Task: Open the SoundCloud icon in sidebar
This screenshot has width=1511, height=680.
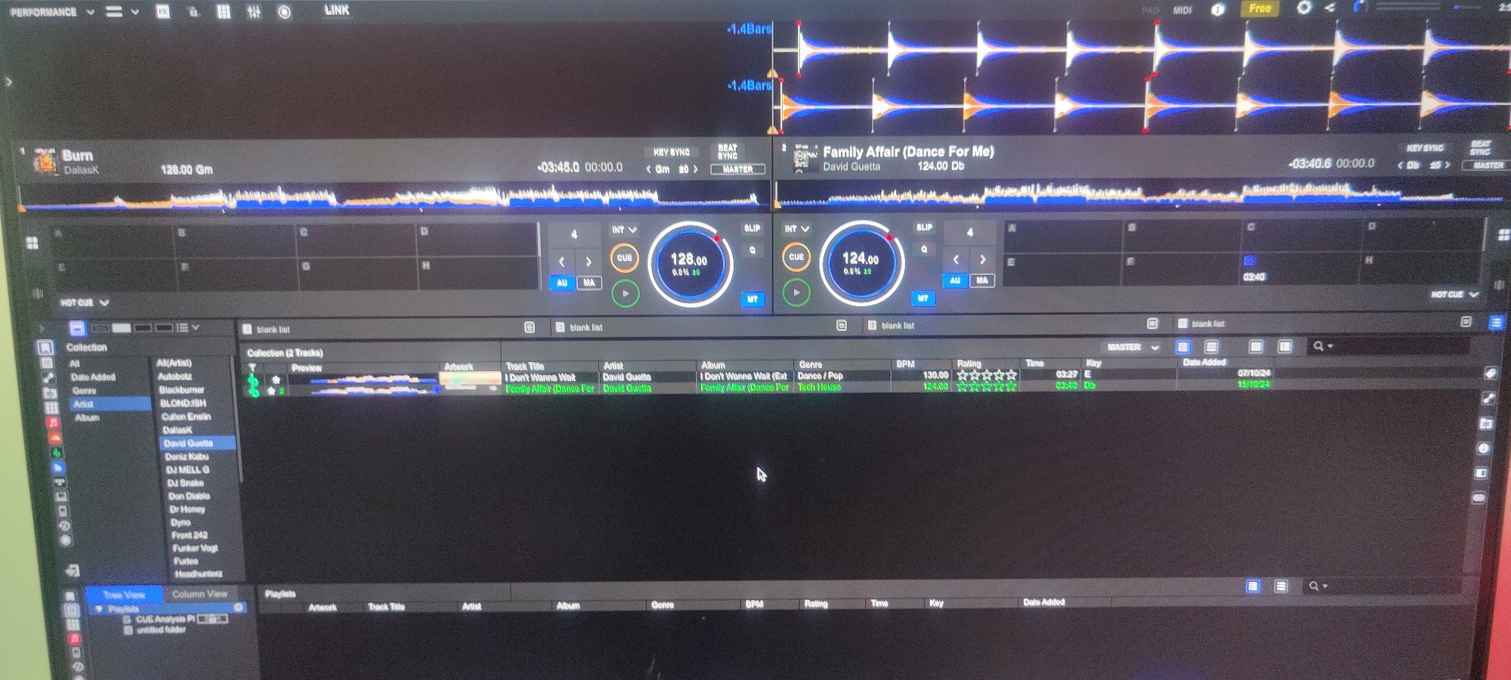Action: click(x=54, y=438)
